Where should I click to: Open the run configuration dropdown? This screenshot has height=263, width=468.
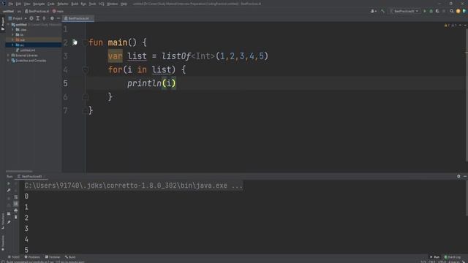pos(404,11)
